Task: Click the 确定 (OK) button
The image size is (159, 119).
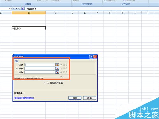Action: pos(75,98)
